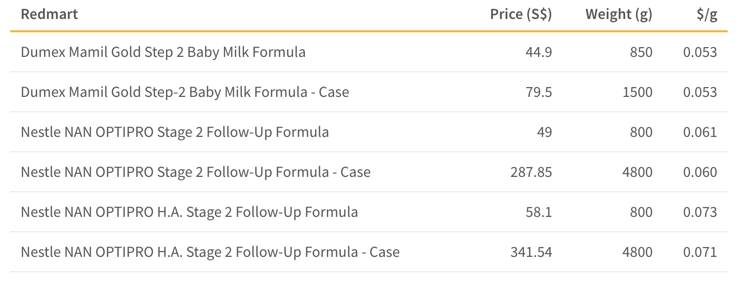The height and width of the screenshot is (282, 742).
Task: Click the 44.9 price cell
Action: pyautogui.click(x=539, y=52)
